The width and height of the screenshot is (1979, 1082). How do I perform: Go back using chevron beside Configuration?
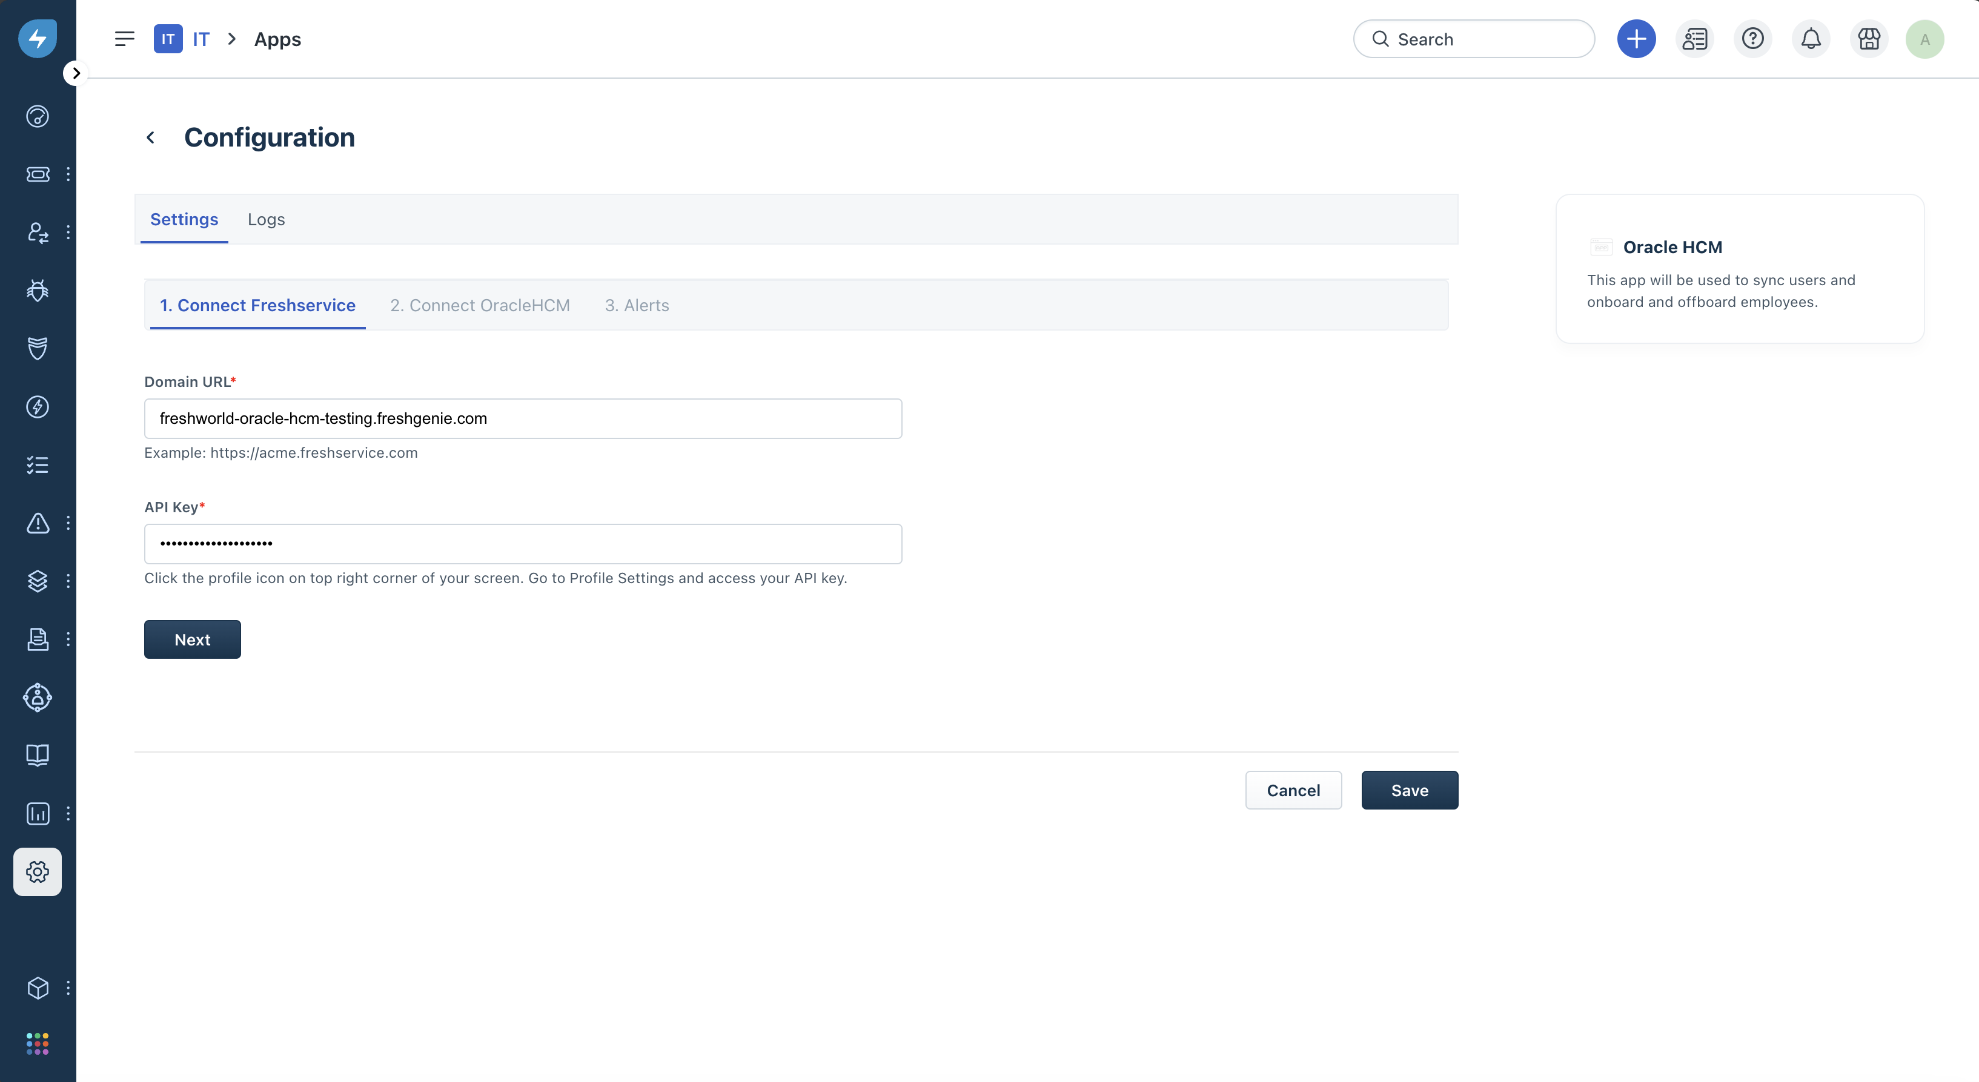tap(151, 137)
